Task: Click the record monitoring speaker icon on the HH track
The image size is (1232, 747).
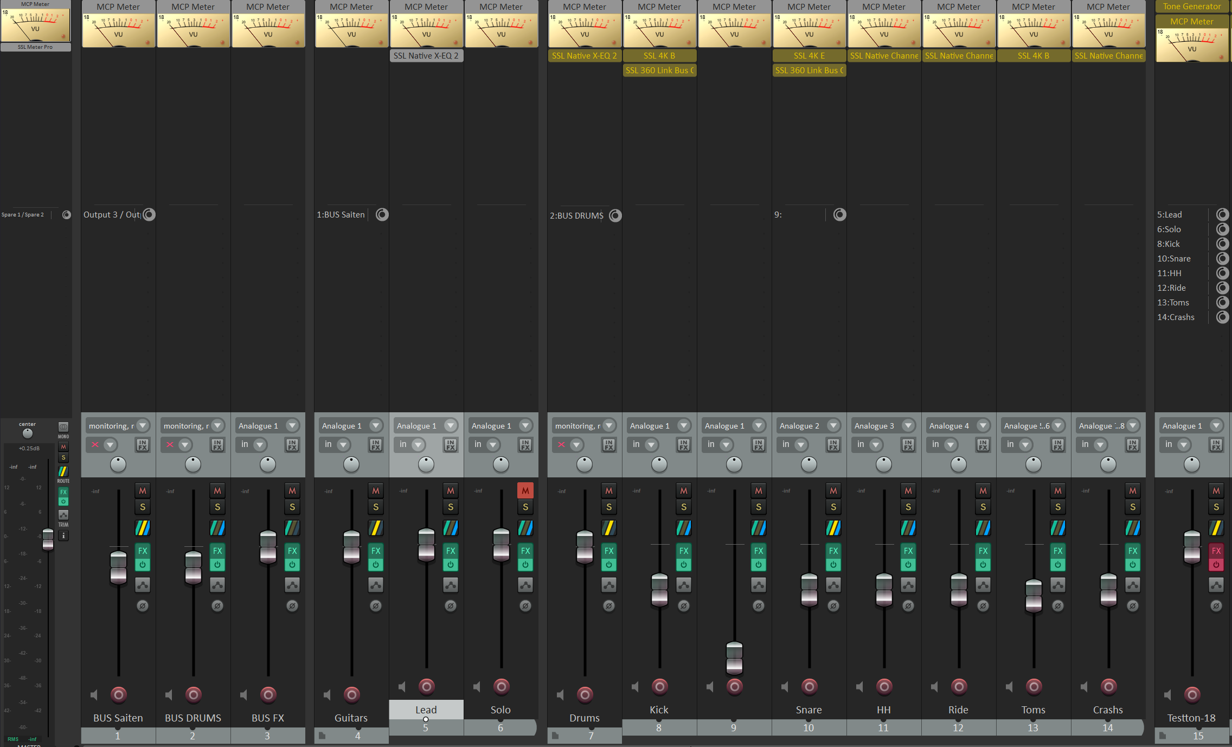Action: pos(859,687)
